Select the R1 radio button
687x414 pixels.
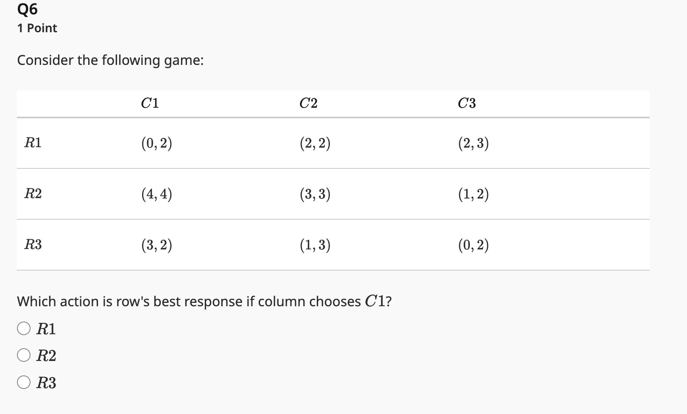pyautogui.click(x=24, y=329)
